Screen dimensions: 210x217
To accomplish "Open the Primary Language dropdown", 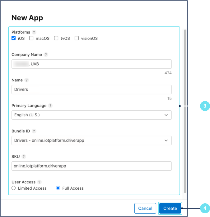I will tap(91, 115).
